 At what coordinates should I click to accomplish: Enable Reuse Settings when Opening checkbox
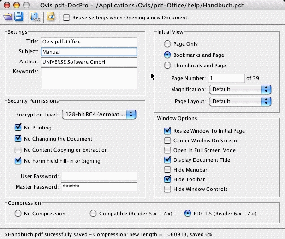[67, 18]
